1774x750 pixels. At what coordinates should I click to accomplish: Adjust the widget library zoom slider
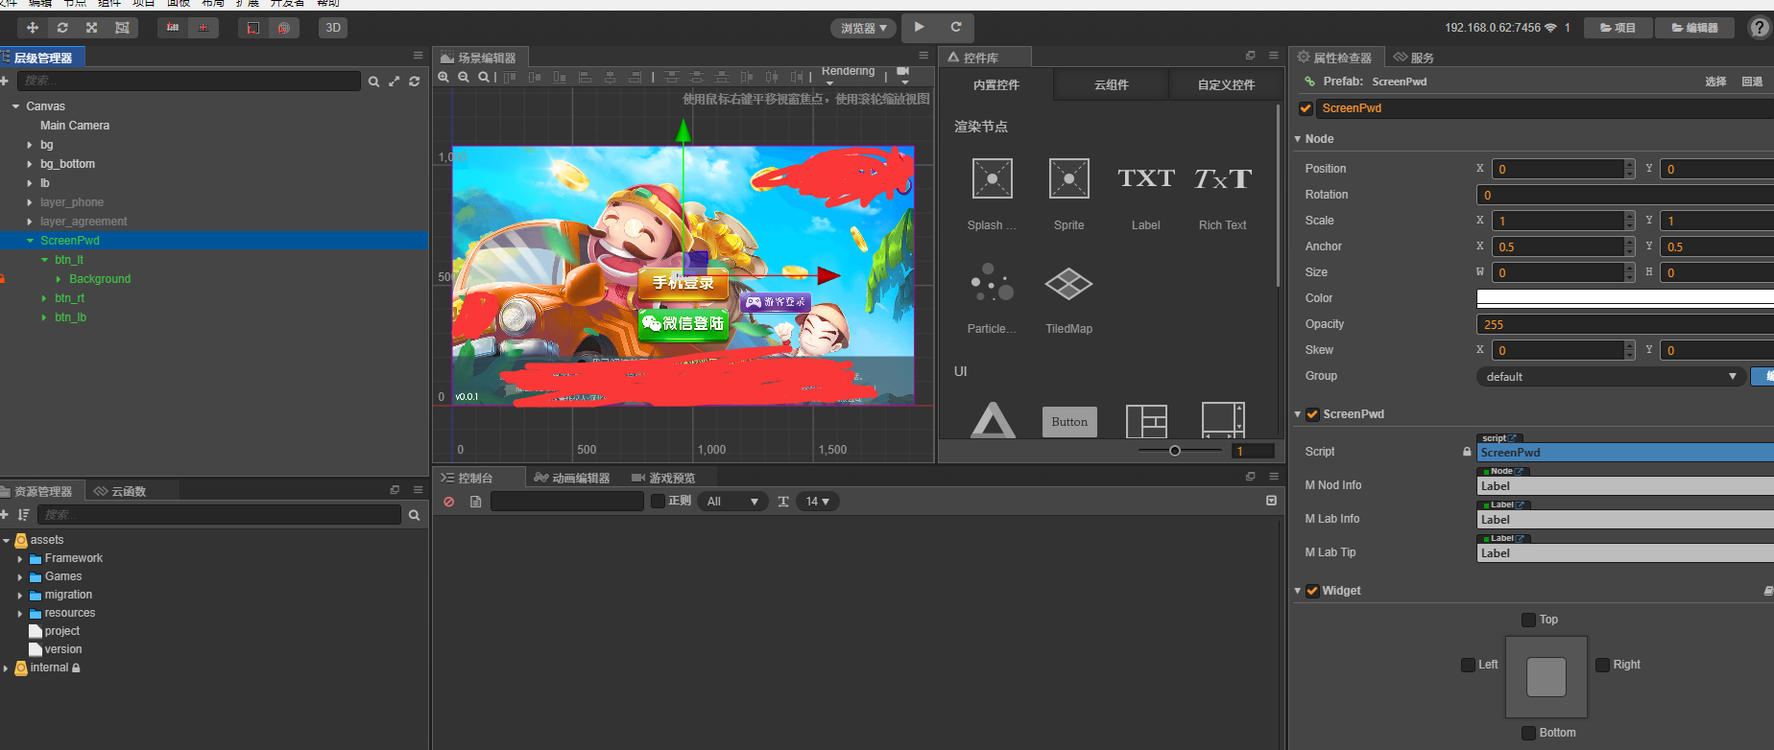1175,451
